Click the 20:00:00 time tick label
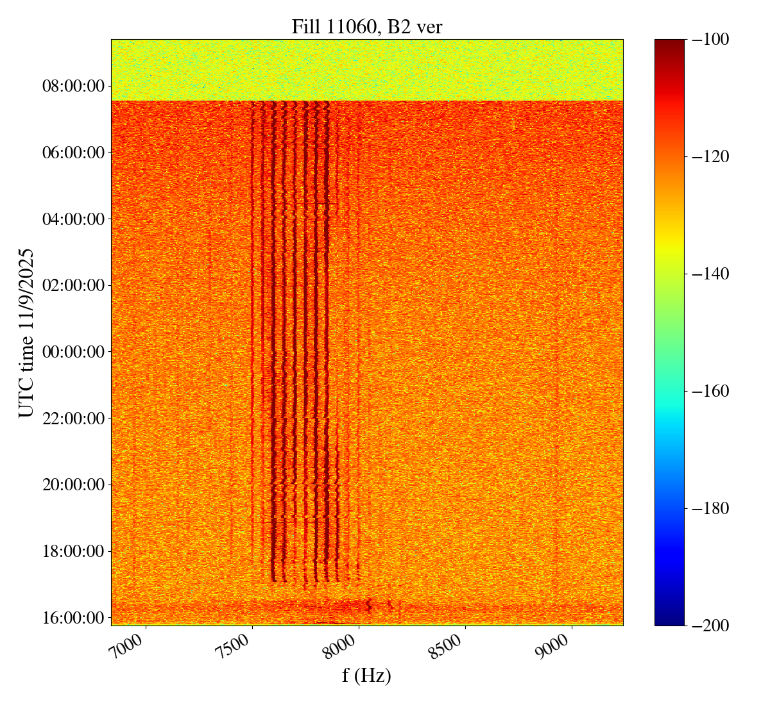The image size is (770, 705). [x=73, y=485]
